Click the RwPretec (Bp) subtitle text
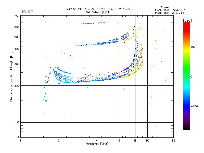The image size is (204, 153). click(x=97, y=12)
